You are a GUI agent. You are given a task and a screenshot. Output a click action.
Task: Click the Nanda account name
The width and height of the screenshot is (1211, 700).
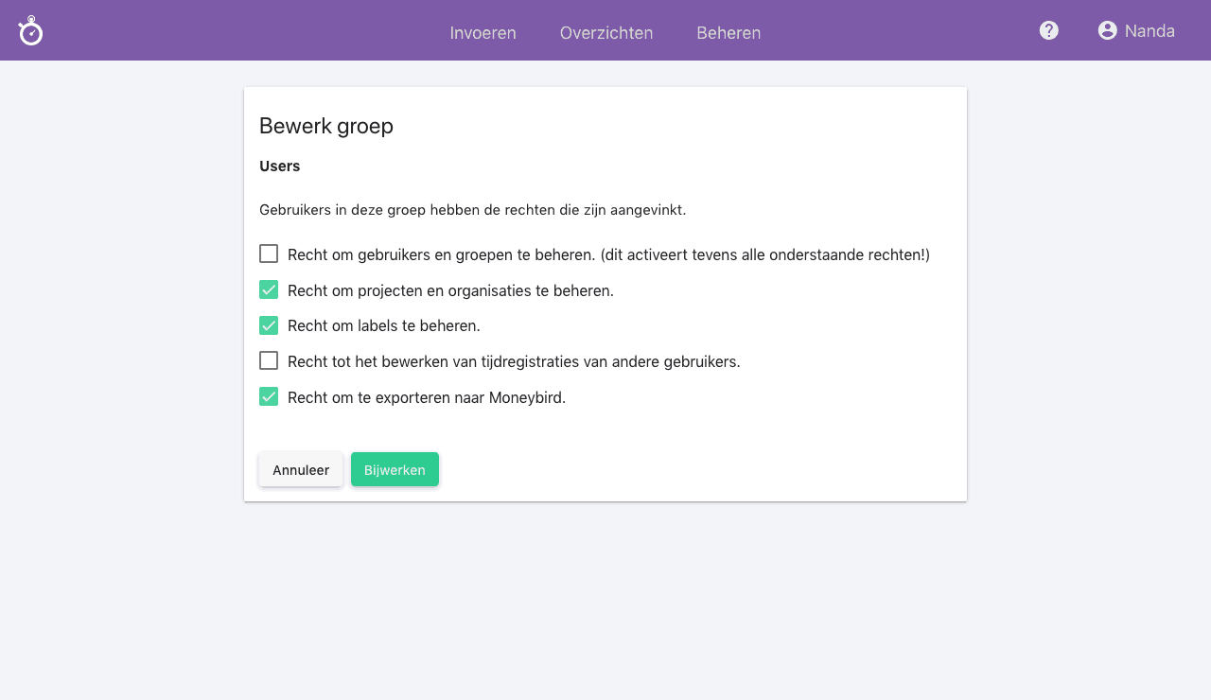[1149, 30]
